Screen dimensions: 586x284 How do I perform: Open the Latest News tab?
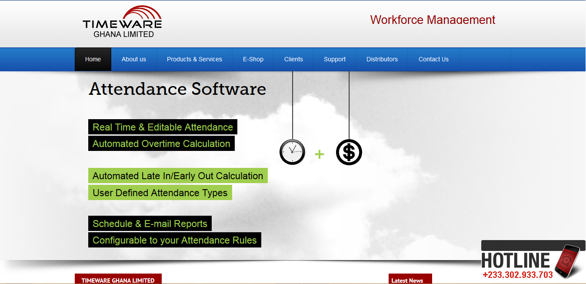point(410,279)
